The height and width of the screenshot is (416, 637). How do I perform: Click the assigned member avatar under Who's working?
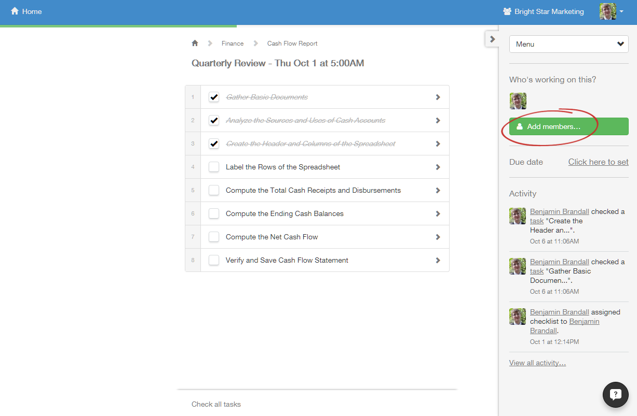point(518,101)
